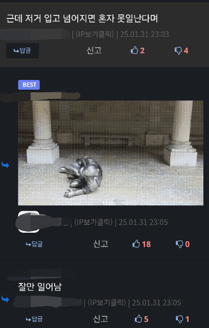Click the blue BEST badge
The width and height of the screenshot is (209, 328).
29,85
